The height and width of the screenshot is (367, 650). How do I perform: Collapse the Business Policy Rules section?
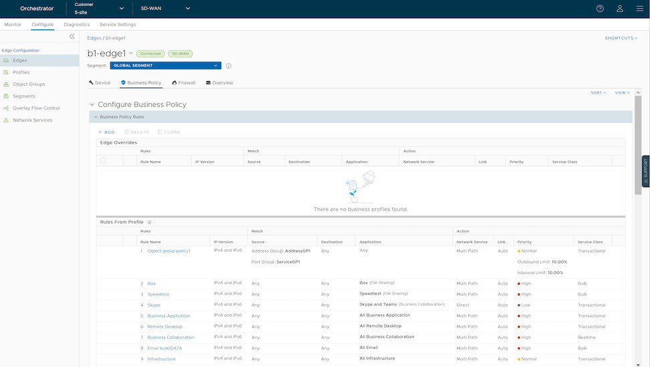[96, 117]
